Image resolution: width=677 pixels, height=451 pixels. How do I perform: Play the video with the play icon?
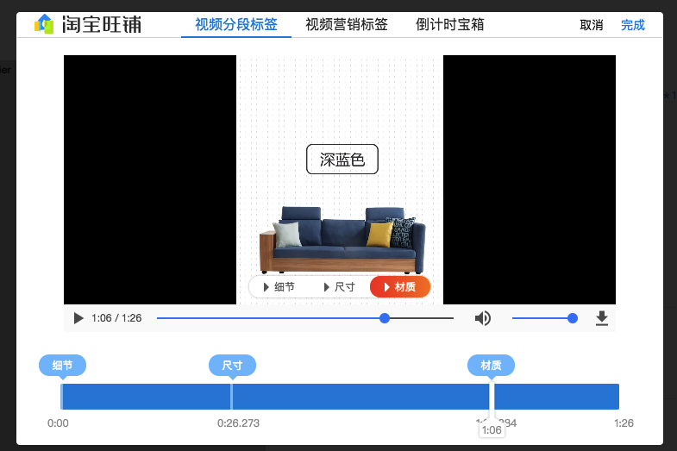[78, 318]
